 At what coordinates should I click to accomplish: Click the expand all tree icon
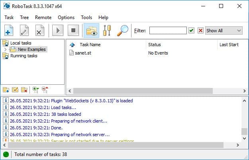(35, 90)
